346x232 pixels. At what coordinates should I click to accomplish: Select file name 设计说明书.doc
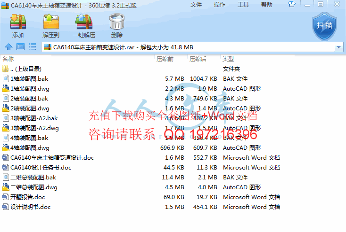(31, 207)
